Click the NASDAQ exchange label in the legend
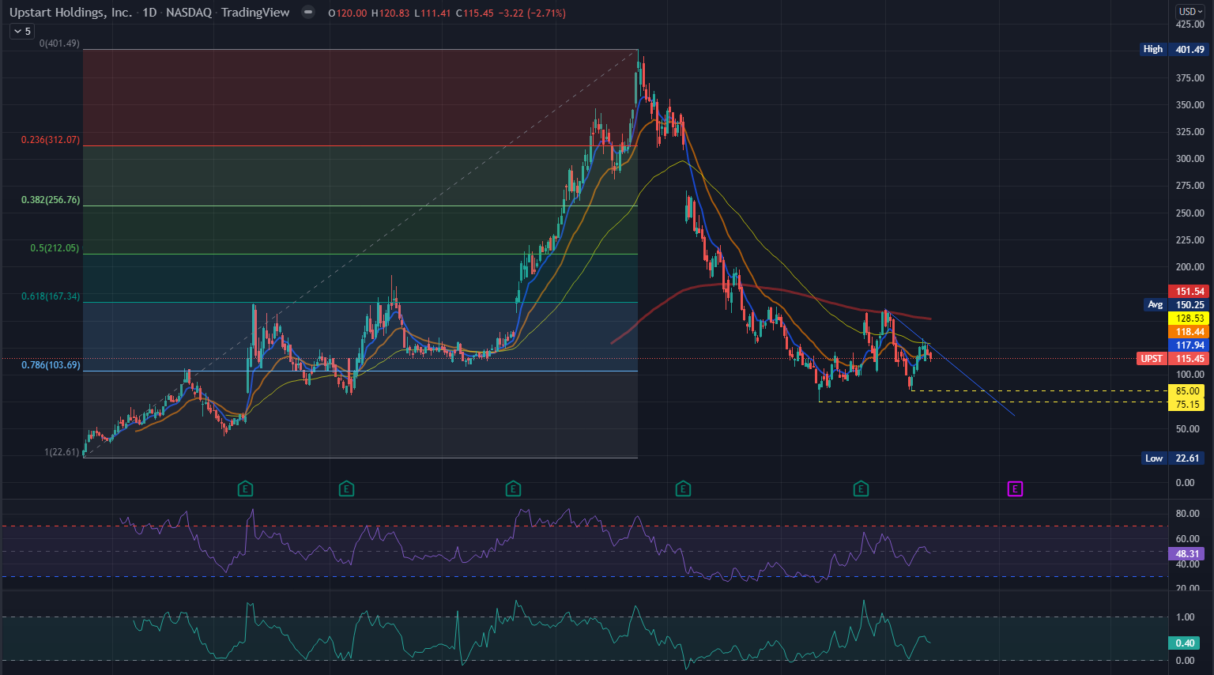Image resolution: width=1214 pixels, height=675 pixels. click(x=189, y=13)
